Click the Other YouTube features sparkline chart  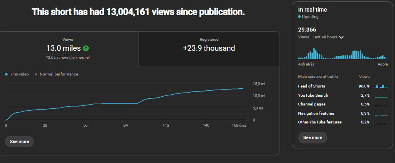coord(381,124)
